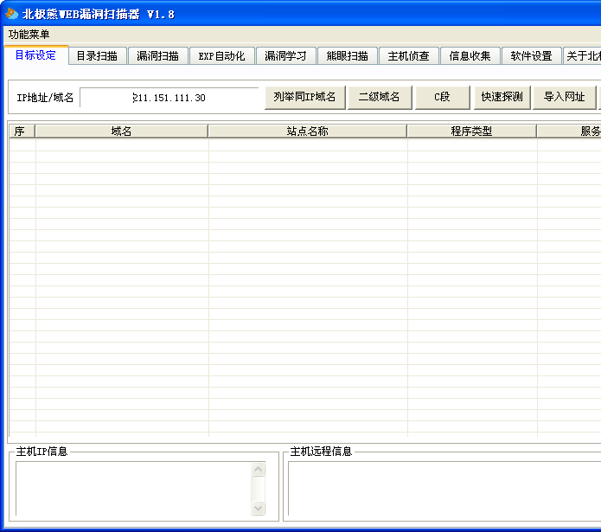The width and height of the screenshot is (601, 532).
Task: Click the 快速探测 button
Action: [x=502, y=98]
